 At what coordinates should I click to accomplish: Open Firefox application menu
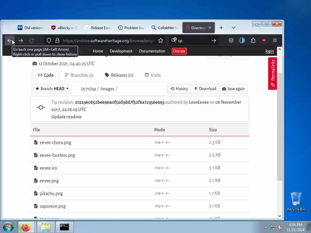pos(275,40)
